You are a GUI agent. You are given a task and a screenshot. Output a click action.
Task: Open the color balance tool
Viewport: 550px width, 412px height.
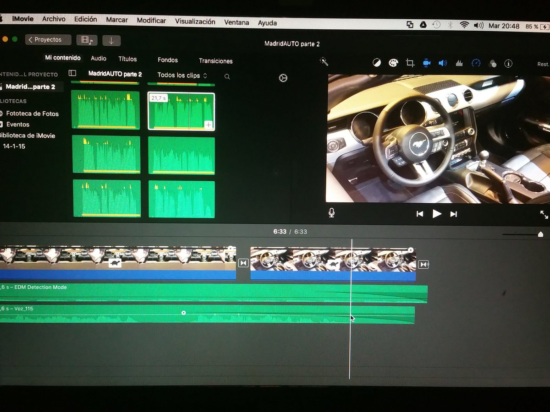pyautogui.click(x=377, y=63)
